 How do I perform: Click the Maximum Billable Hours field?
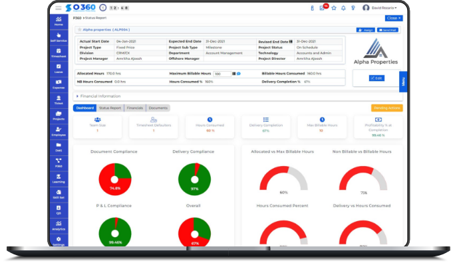[x=222, y=74]
